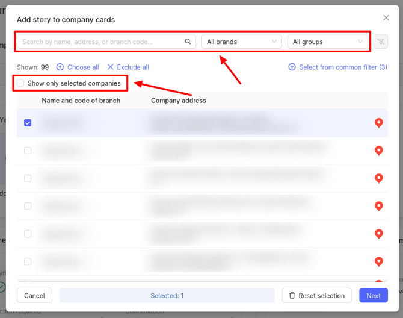Expand the All groups dropdown

tap(327, 42)
